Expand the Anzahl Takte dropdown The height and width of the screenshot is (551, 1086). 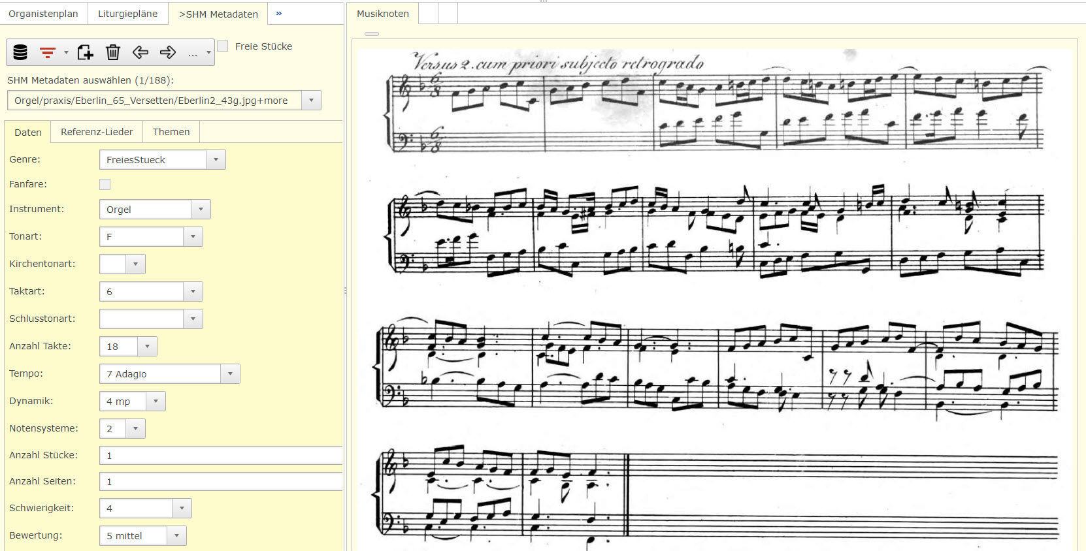[147, 347]
